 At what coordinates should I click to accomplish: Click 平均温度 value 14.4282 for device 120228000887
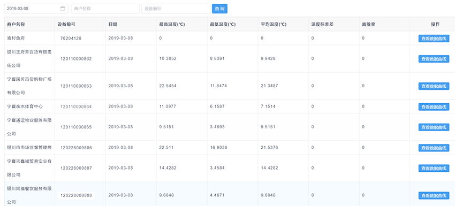pyautogui.click(x=269, y=168)
